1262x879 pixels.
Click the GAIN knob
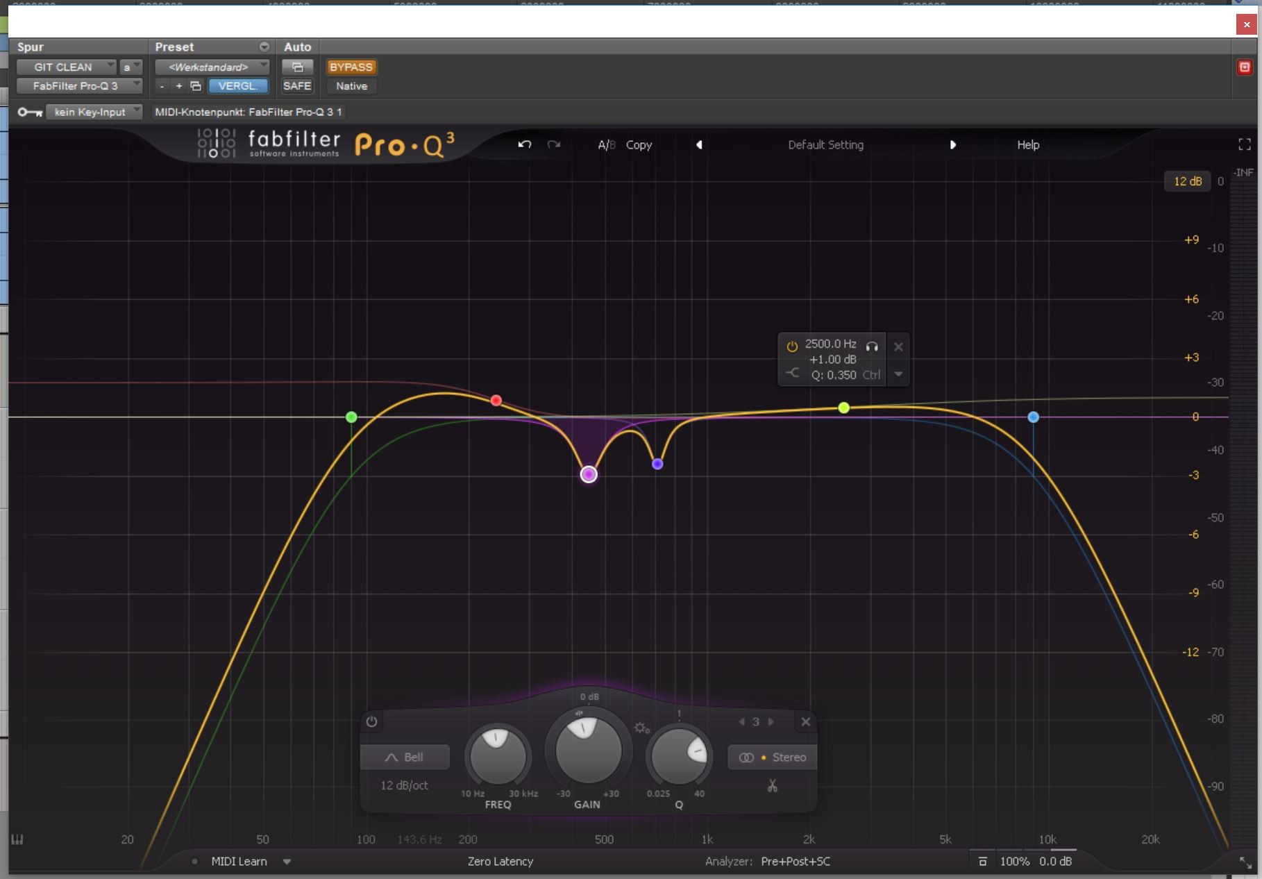click(x=588, y=751)
